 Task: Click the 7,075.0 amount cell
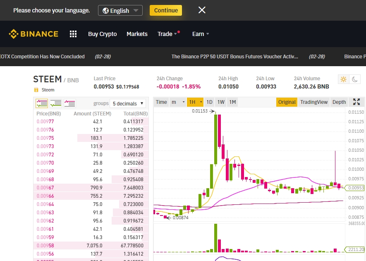94,246
